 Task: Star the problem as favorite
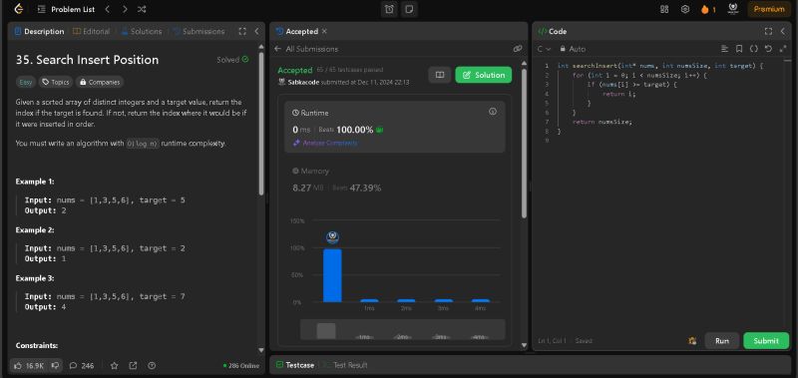(x=114, y=365)
